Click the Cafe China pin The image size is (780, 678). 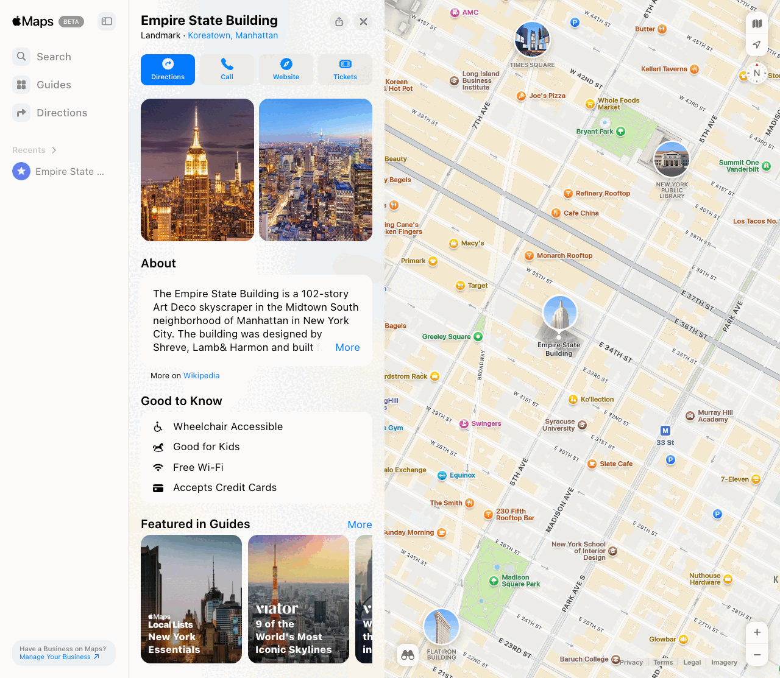pos(556,213)
